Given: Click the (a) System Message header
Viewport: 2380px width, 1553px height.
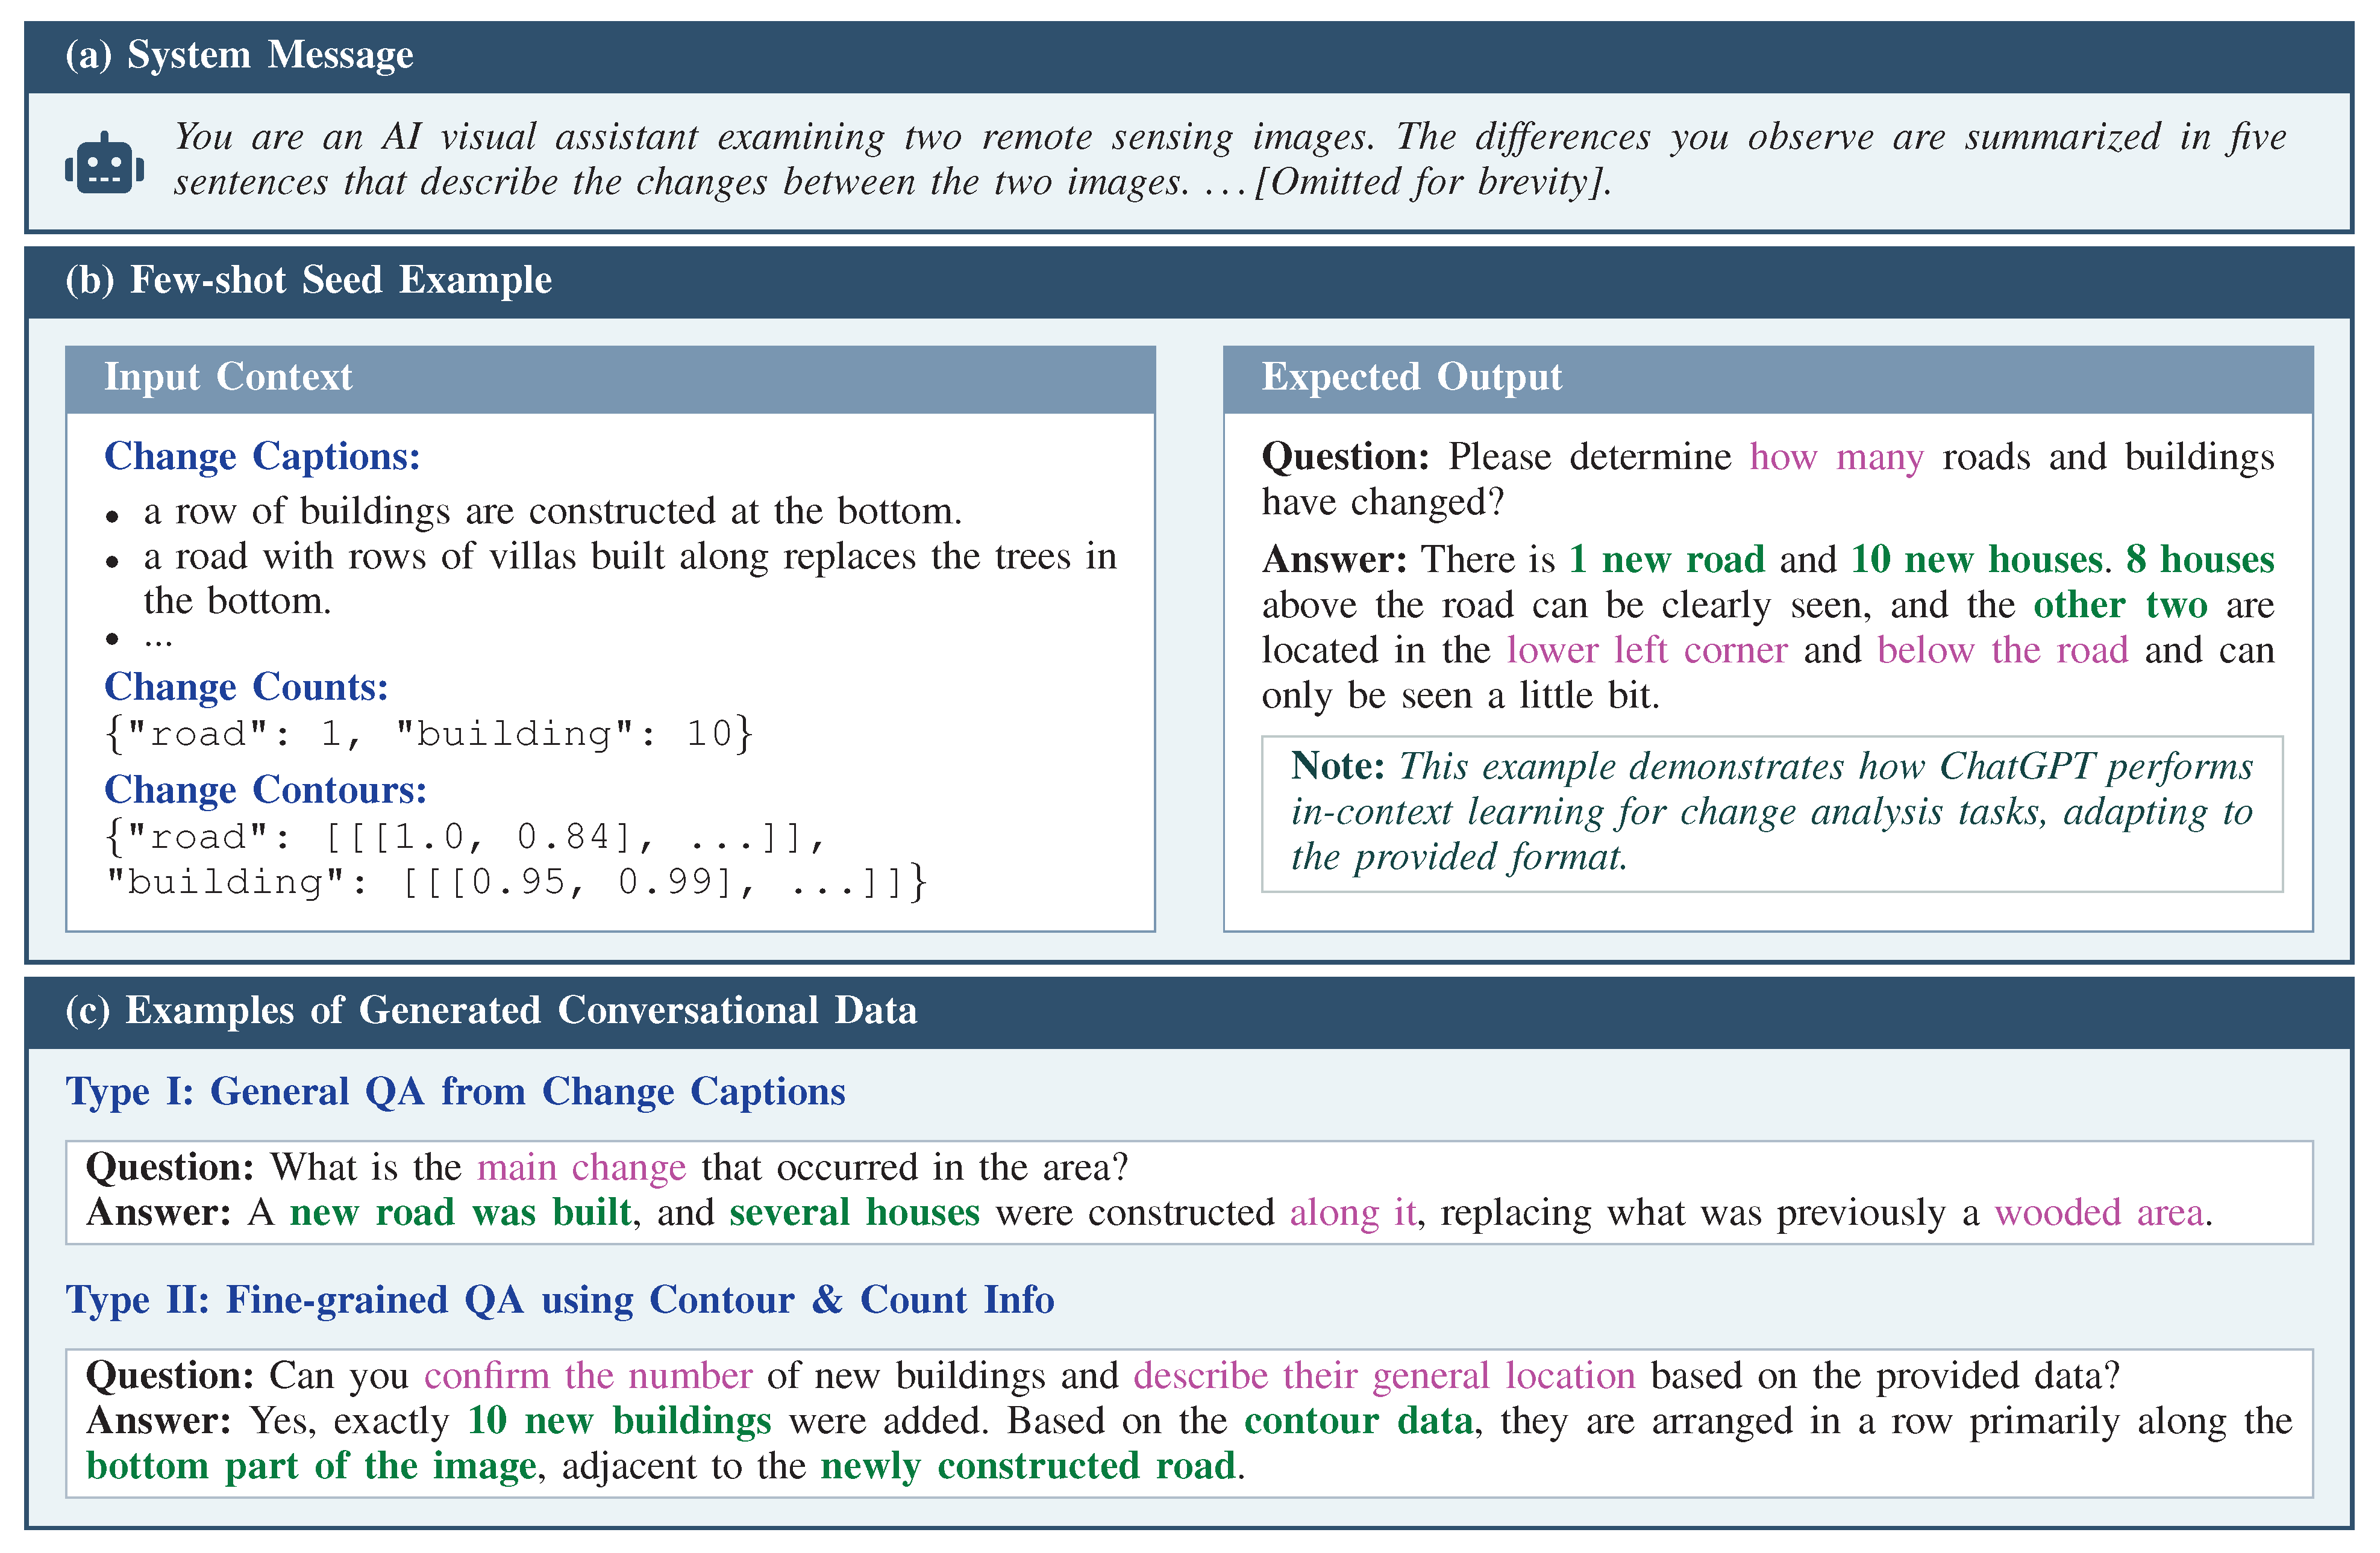Looking at the screenshot, I should tap(239, 55).
